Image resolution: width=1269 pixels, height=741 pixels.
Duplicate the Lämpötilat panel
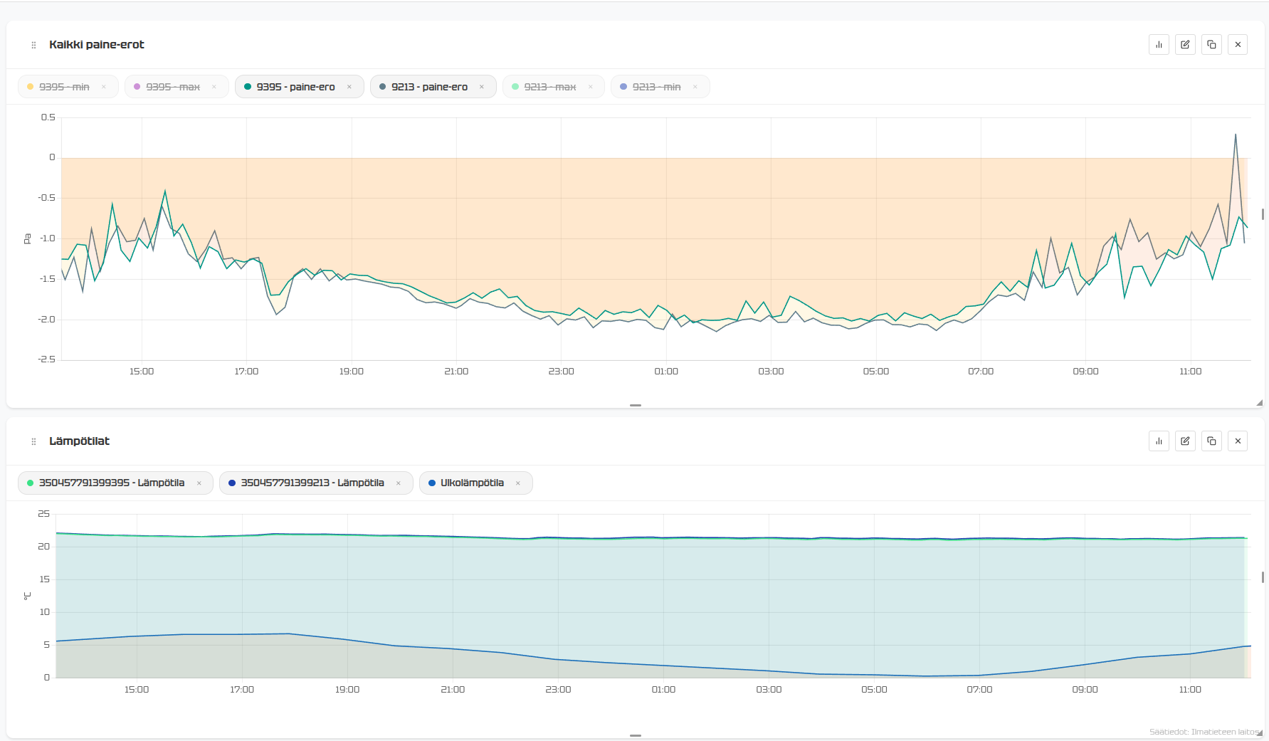1211,441
